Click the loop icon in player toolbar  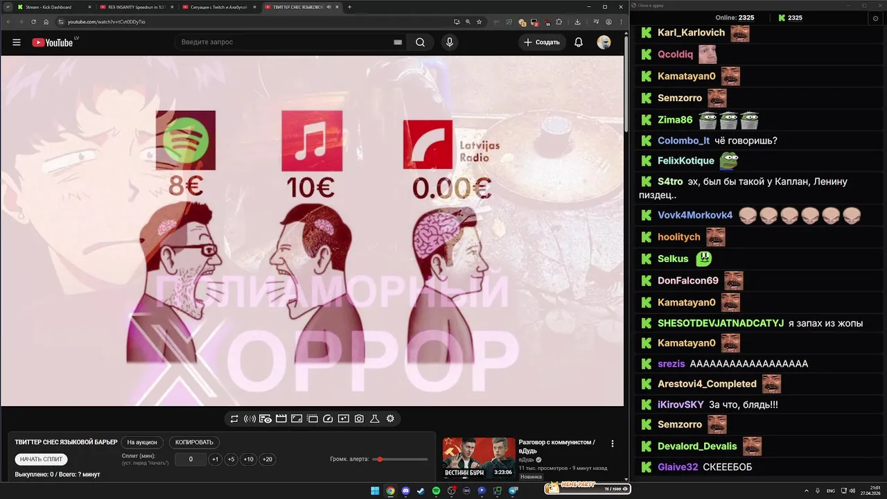[x=234, y=419]
